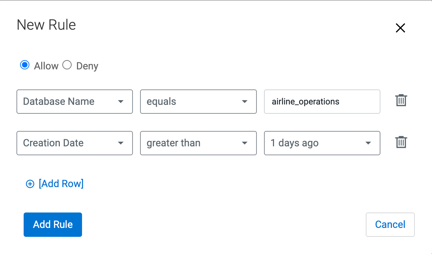Click the Allow label text
The image size is (432, 254).
(46, 66)
